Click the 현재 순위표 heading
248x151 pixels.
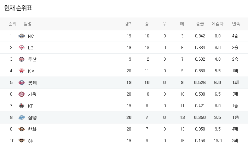(x=18, y=8)
